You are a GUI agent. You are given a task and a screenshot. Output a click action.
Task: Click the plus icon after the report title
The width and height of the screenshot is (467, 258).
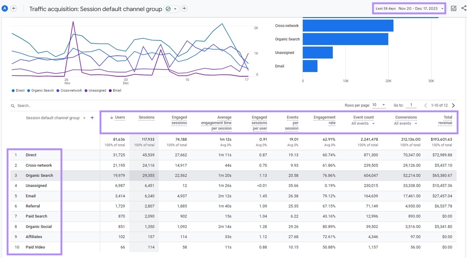[x=184, y=8]
